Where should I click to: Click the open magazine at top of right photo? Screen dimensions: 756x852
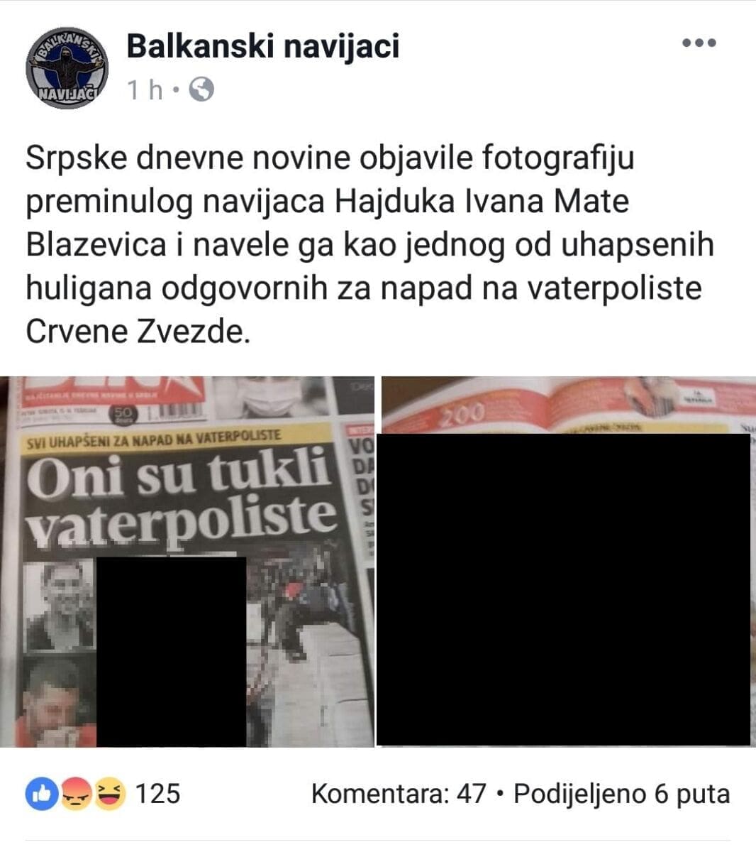coord(567,405)
